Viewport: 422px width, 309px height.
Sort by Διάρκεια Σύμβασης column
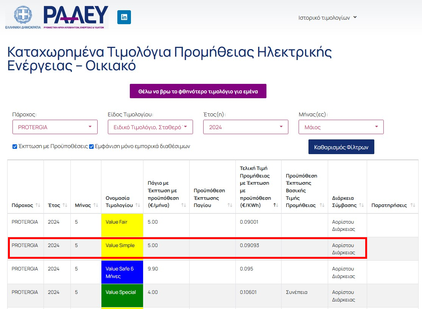tap(361, 205)
